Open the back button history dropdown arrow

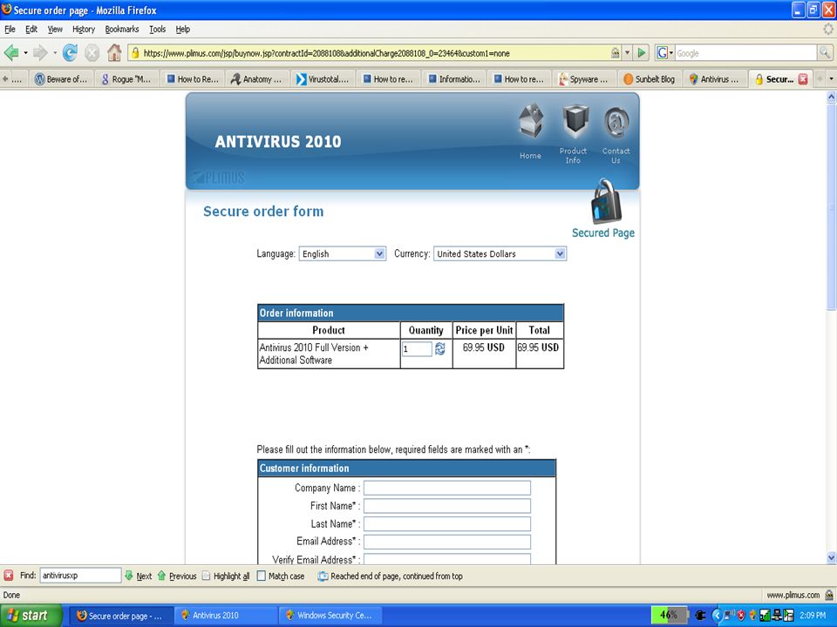[x=25, y=53]
